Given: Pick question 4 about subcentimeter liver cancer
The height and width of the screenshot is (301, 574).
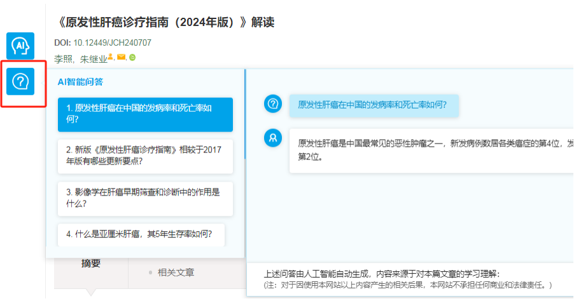Looking at the screenshot, I should [145, 234].
